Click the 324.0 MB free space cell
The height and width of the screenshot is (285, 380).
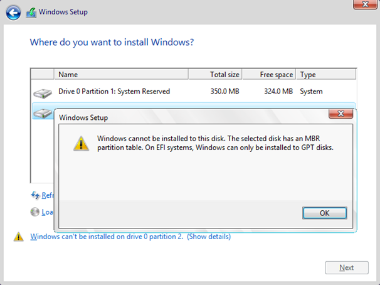pos(278,92)
